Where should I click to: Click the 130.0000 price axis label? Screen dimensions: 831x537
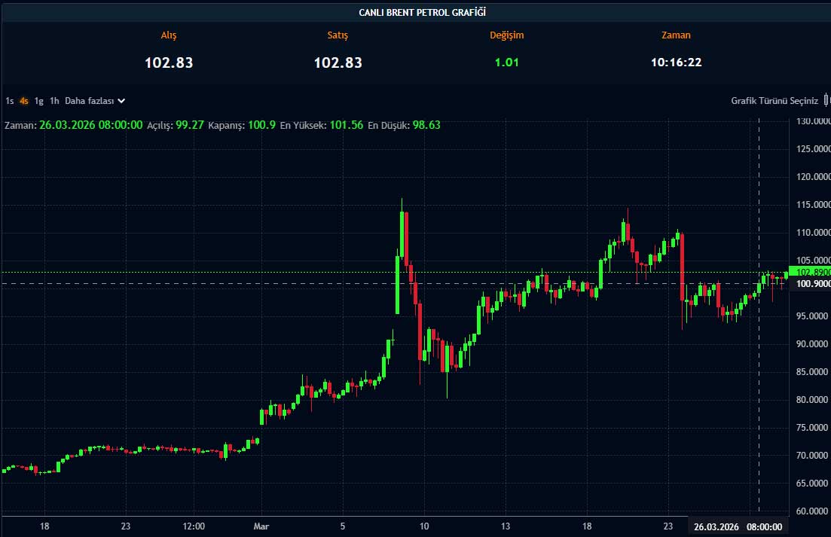coord(812,121)
